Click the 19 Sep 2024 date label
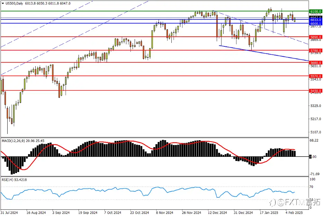 tap(88, 213)
